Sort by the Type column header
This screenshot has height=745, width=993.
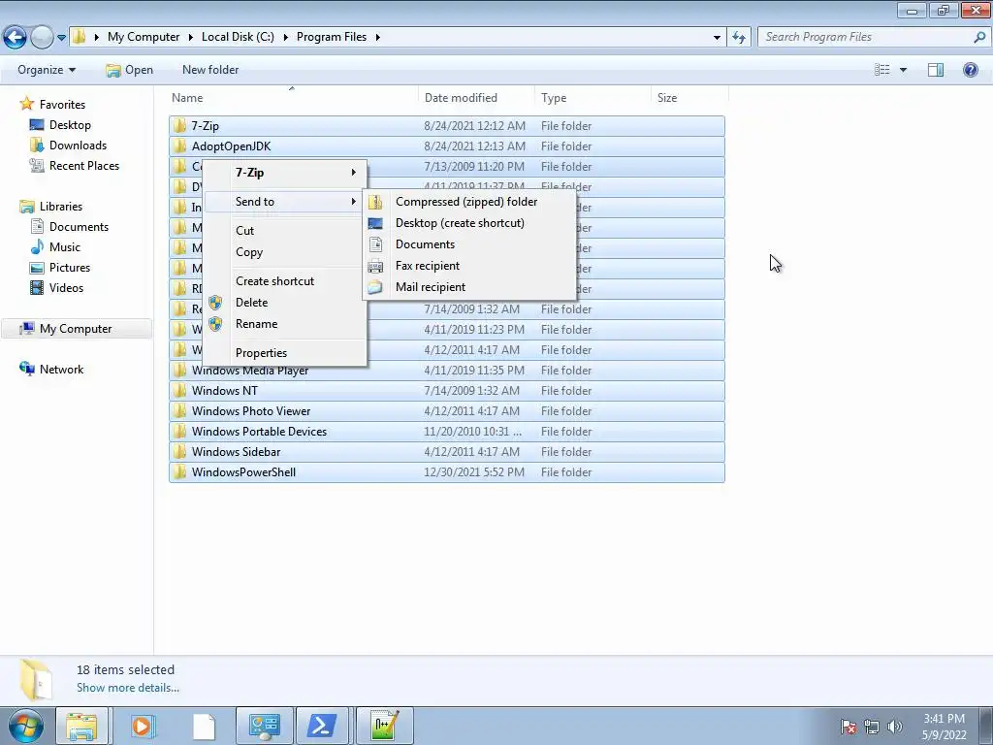[x=554, y=98]
